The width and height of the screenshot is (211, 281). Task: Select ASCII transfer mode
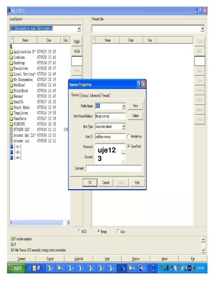[x=79, y=231]
